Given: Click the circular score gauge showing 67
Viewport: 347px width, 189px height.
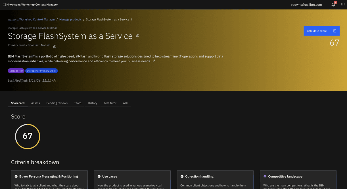Looking at the screenshot, I should pos(28,136).
